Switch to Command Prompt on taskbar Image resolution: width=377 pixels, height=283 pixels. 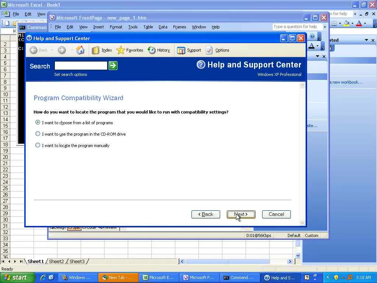pos(239,277)
